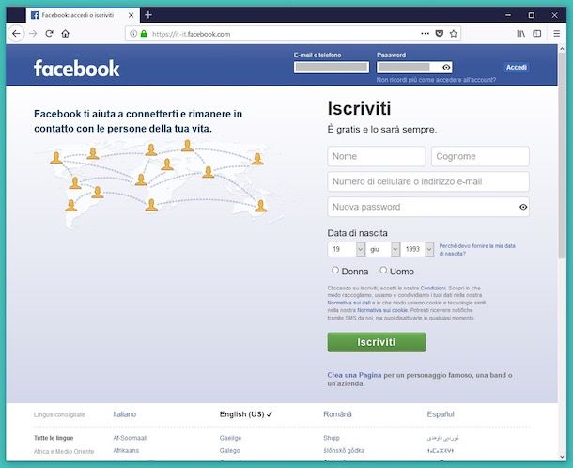Click the header Password login field

(x=414, y=68)
